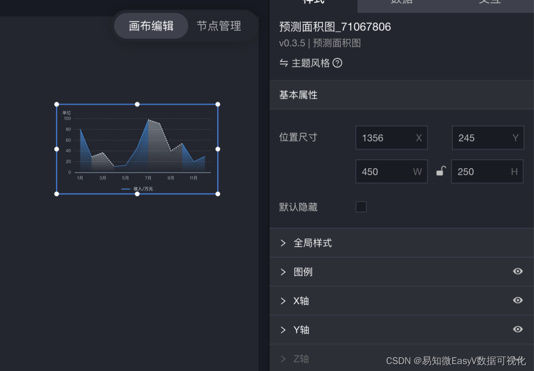Select 节点管理 mode
This screenshot has height=371, width=534.
pyautogui.click(x=218, y=26)
